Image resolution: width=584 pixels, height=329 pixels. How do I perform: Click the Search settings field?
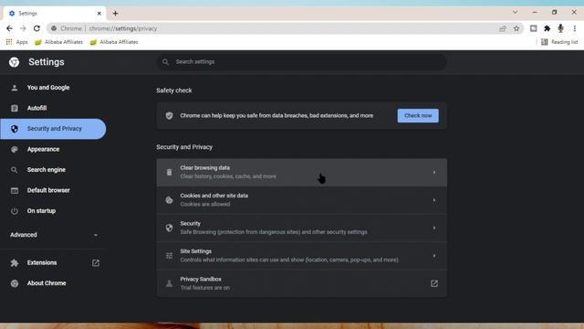(x=302, y=62)
